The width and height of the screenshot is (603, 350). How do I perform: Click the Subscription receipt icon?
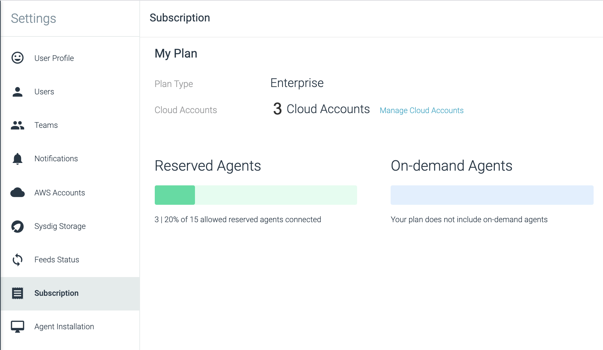pos(17,293)
